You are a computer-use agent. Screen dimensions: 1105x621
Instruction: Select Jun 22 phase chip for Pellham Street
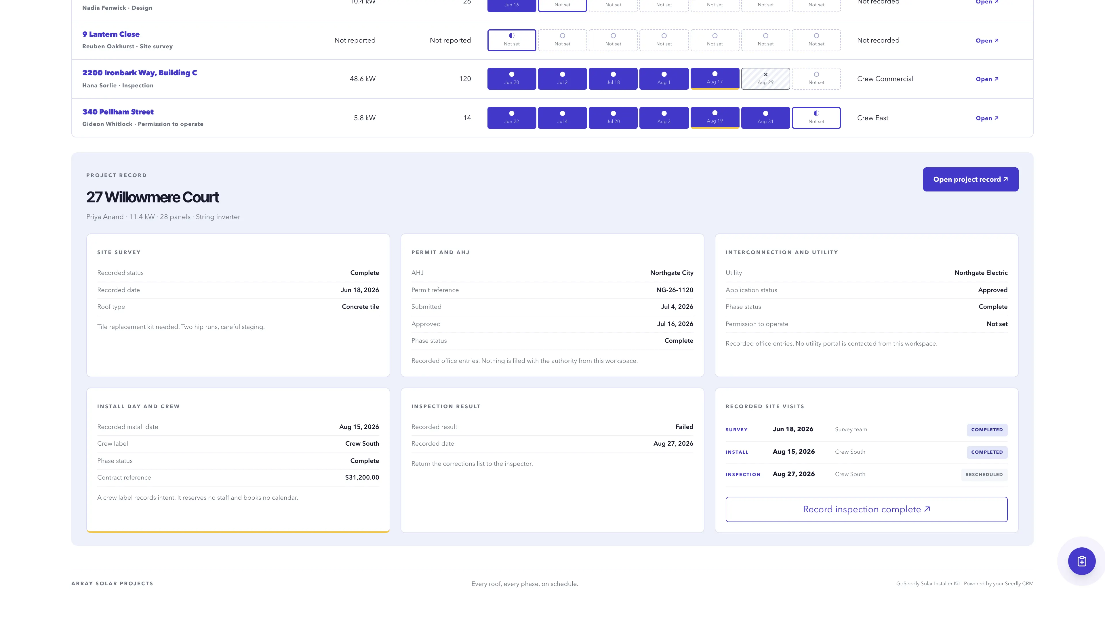511,118
